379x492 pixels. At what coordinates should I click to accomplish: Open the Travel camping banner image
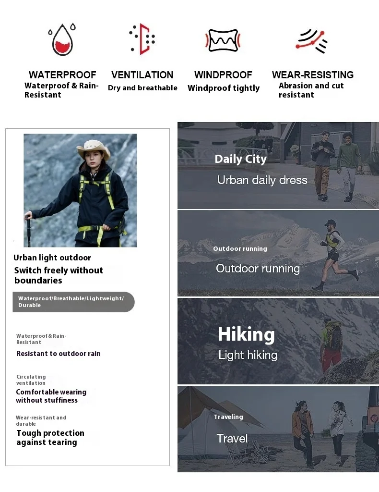pyautogui.click(x=278, y=429)
